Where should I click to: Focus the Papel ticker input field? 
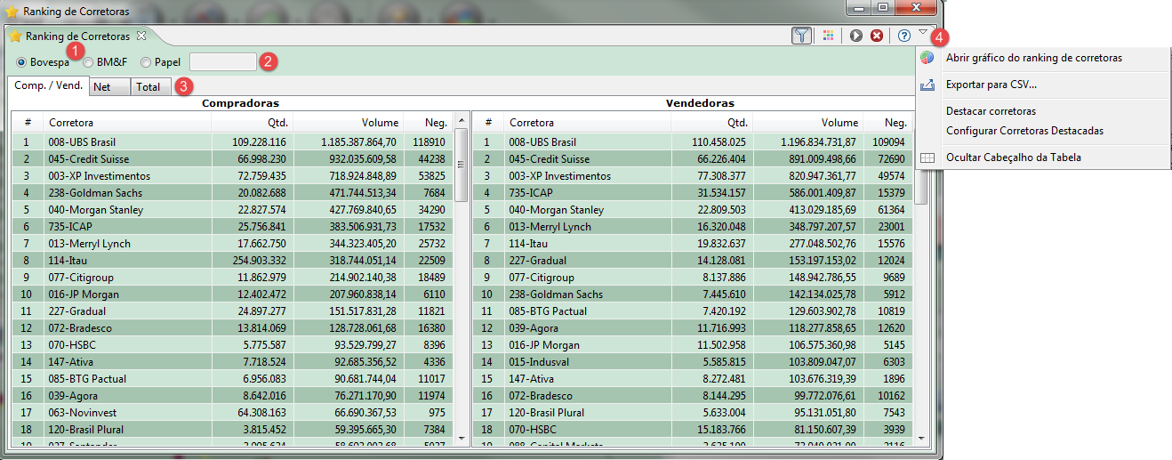click(222, 62)
